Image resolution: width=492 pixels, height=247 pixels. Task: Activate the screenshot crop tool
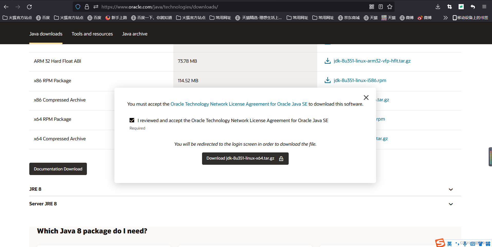click(450, 7)
